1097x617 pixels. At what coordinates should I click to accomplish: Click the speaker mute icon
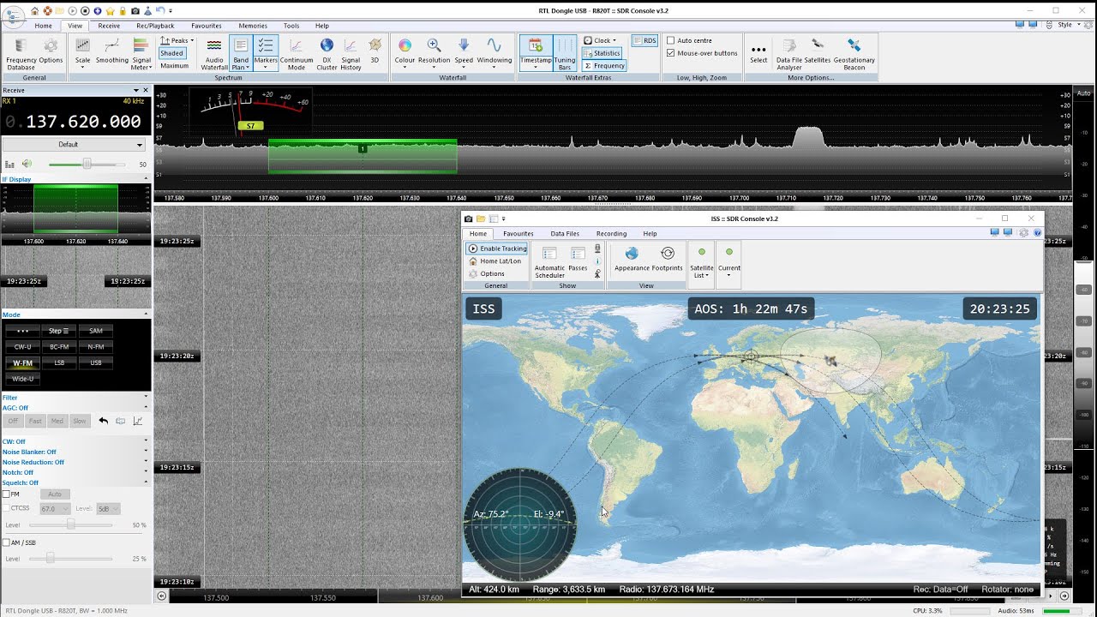click(x=27, y=164)
